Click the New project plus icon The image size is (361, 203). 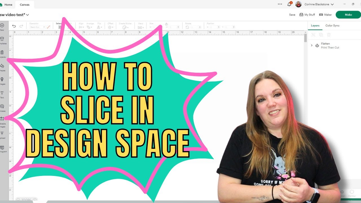(x=2, y=25)
